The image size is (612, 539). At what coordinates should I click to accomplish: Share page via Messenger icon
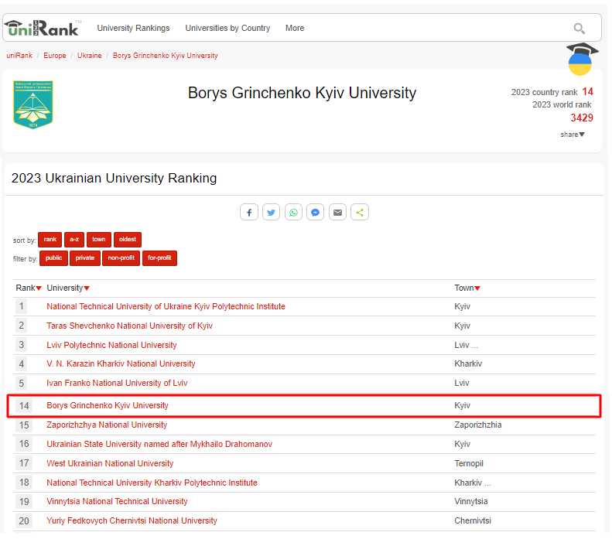click(315, 213)
